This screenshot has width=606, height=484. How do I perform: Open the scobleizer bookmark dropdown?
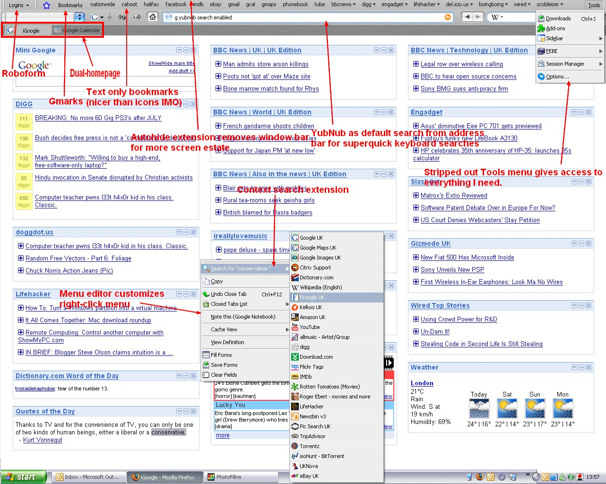tap(550, 4)
